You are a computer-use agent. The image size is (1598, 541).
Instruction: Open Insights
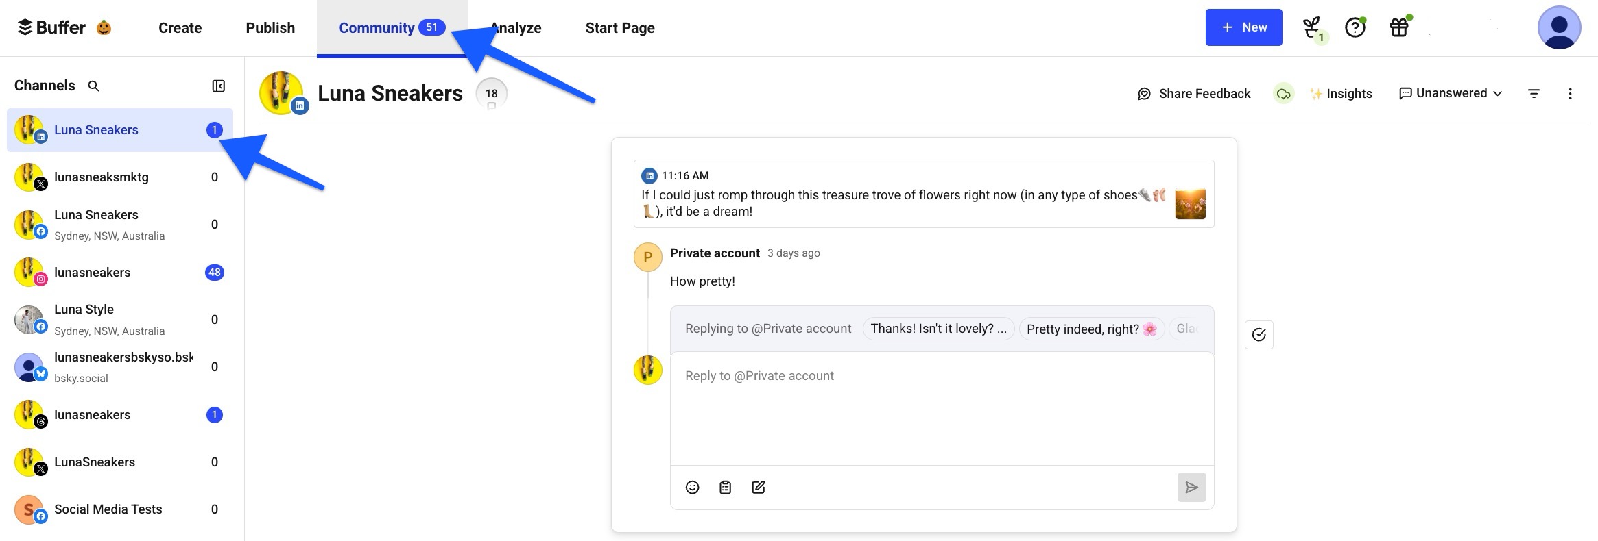(x=1341, y=94)
